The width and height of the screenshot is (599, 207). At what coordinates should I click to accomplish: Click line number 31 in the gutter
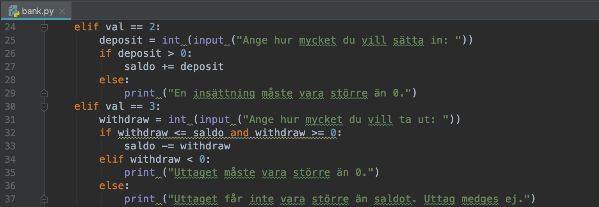coord(11,120)
